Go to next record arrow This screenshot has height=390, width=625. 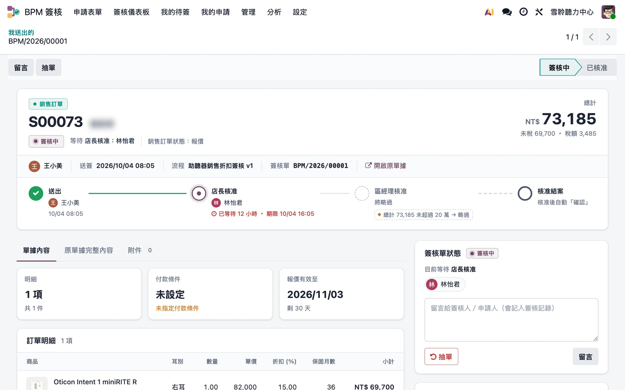point(608,37)
